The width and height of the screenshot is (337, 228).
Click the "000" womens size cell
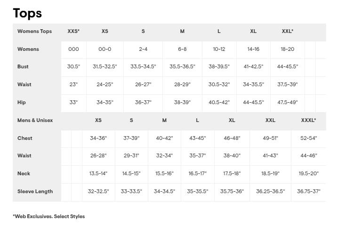[73, 49]
